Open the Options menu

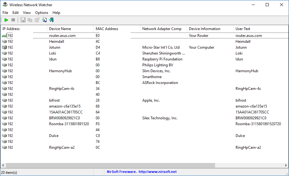[x=42, y=13]
